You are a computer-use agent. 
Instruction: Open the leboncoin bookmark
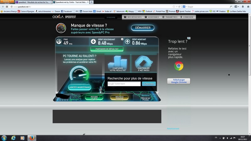pos(119,11)
